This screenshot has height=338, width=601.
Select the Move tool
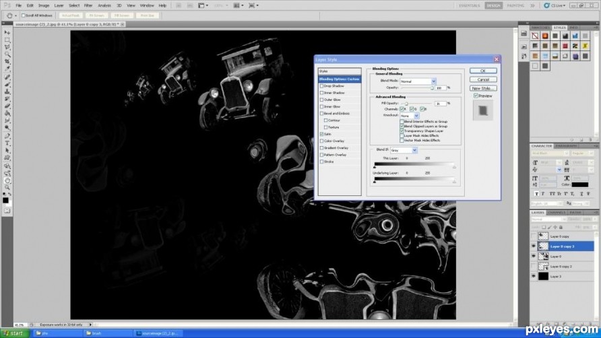7,32
